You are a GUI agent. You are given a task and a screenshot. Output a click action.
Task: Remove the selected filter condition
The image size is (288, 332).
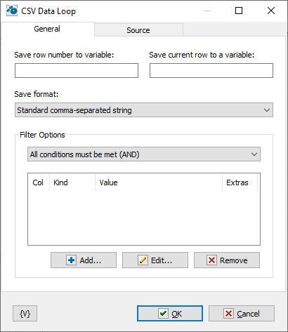pyautogui.click(x=227, y=260)
